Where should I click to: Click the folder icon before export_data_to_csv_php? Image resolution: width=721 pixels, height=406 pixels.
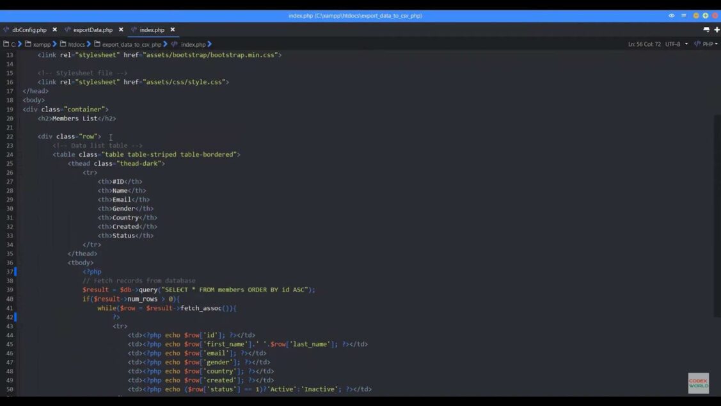[x=97, y=44]
